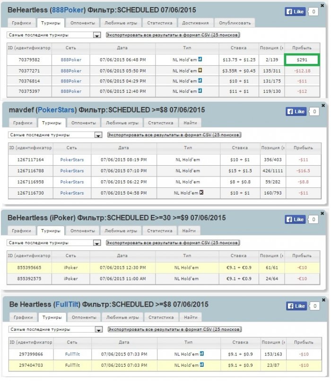Open Достижения tab in 888Poker panel

pyautogui.click(x=195, y=23)
